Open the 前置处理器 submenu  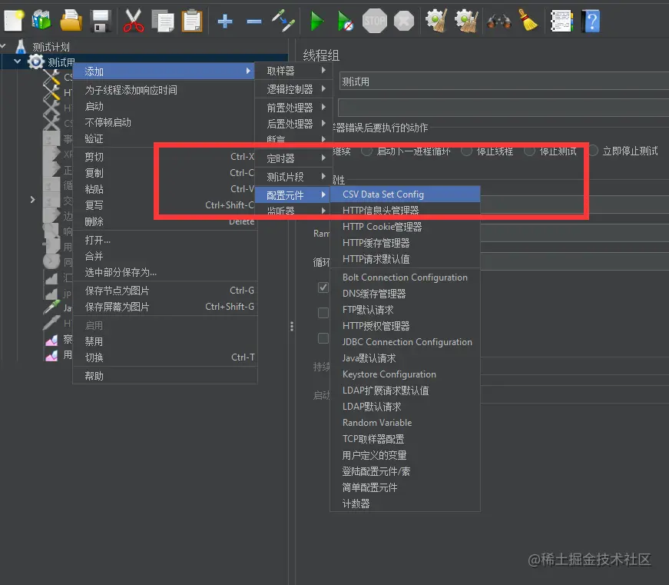point(293,107)
